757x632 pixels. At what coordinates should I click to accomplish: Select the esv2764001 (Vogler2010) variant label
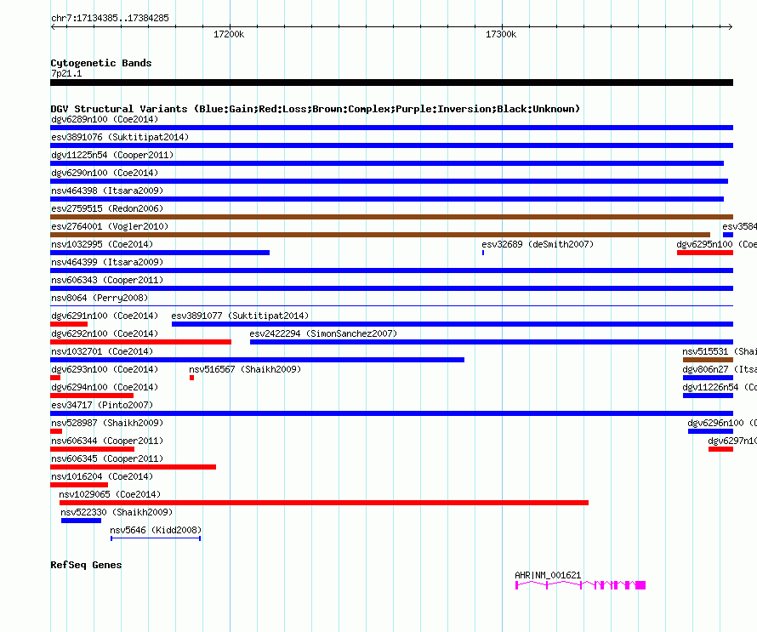tap(110, 226)
